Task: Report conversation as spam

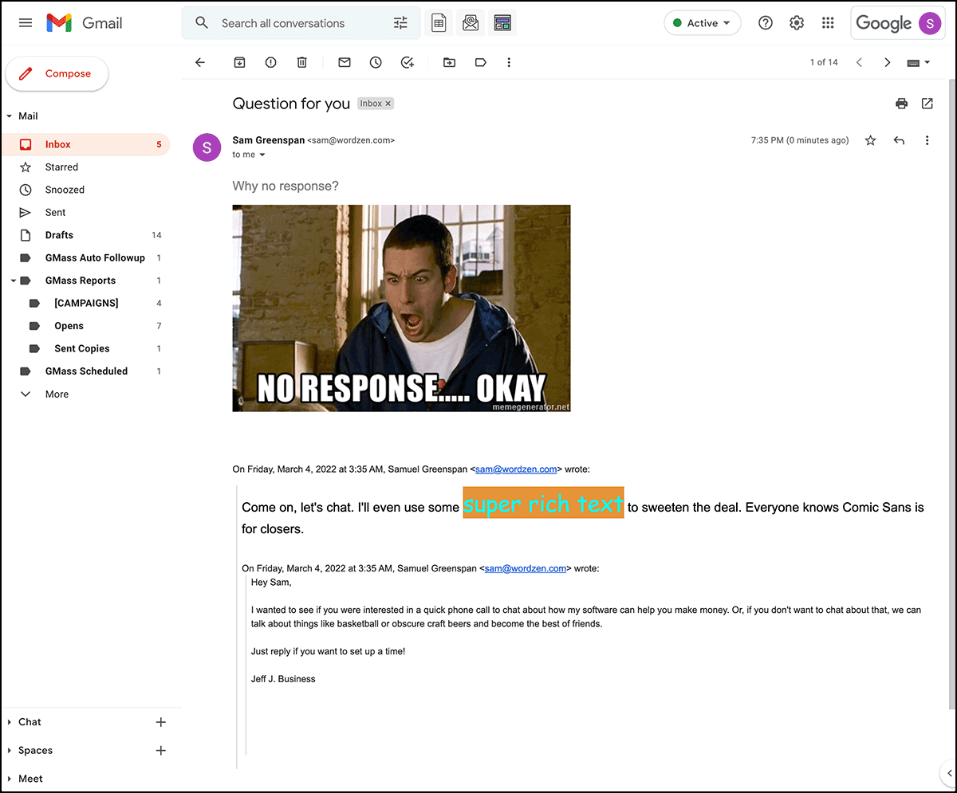Action: 270,62
